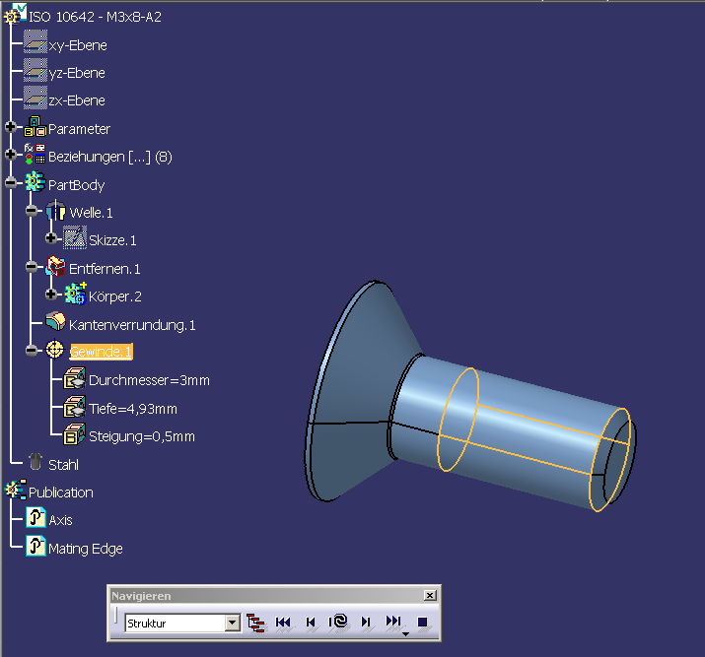This screenshot has width=705, height=657.
Task: Select Steigung=0,5mm text
Action: tap(142, 437)
